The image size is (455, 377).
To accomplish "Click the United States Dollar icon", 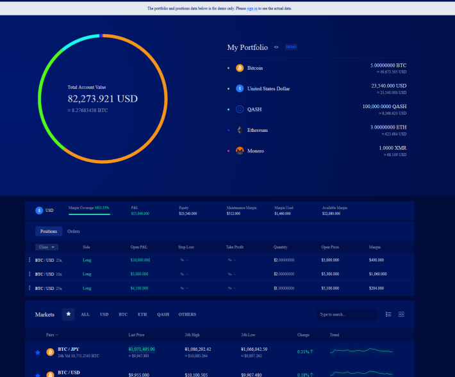I will pyautogui.click(x=240, y=89).
